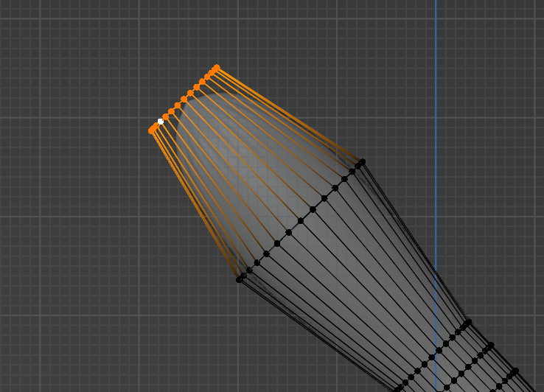Select the black silhouette edge right of the blue axis
Viewport: 544px width, 392px height.
coord(450,298)
